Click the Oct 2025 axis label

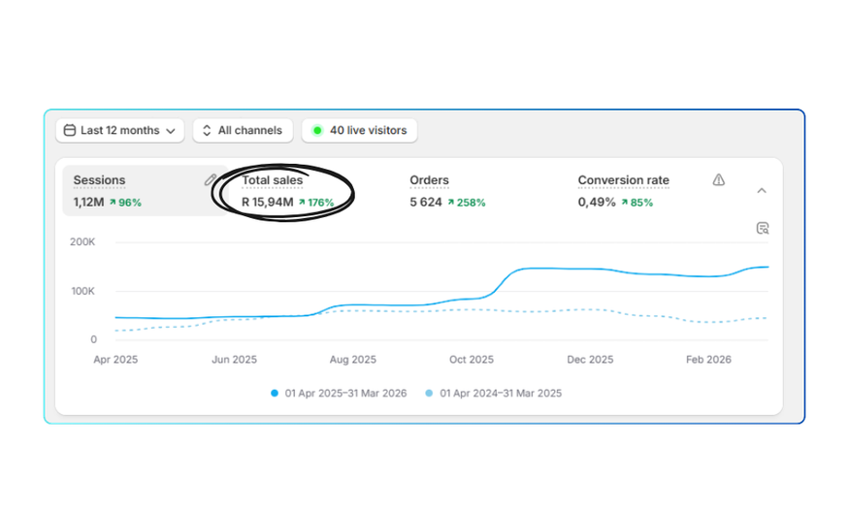(x=472, y=360)
